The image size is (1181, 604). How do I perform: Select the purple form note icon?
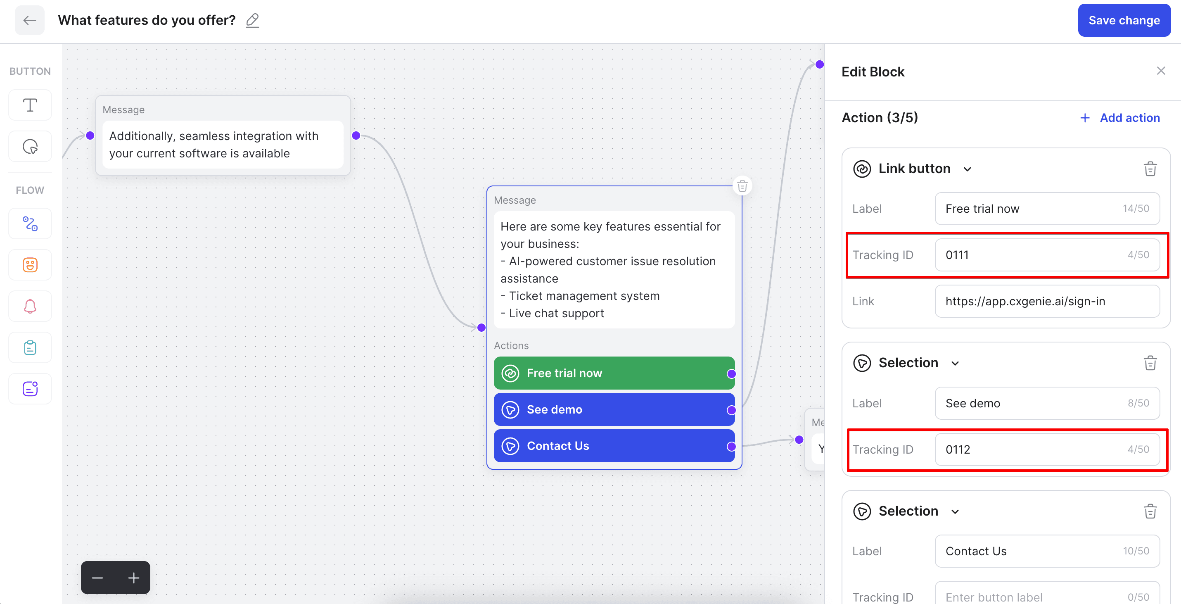coord(30,388)
